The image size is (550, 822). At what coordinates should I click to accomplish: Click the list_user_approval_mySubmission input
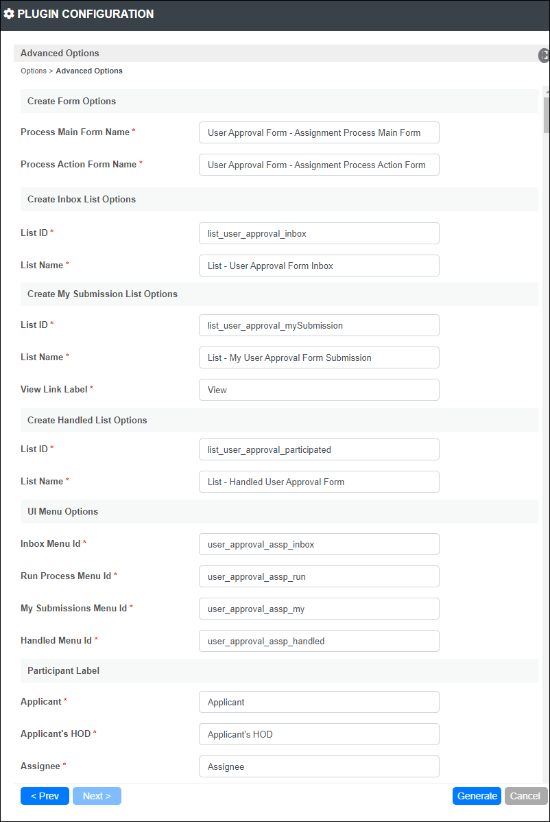pos(319,325)
